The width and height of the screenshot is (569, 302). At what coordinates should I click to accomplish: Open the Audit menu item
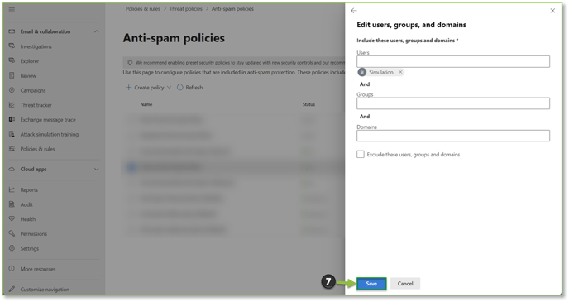click(26, 204)
